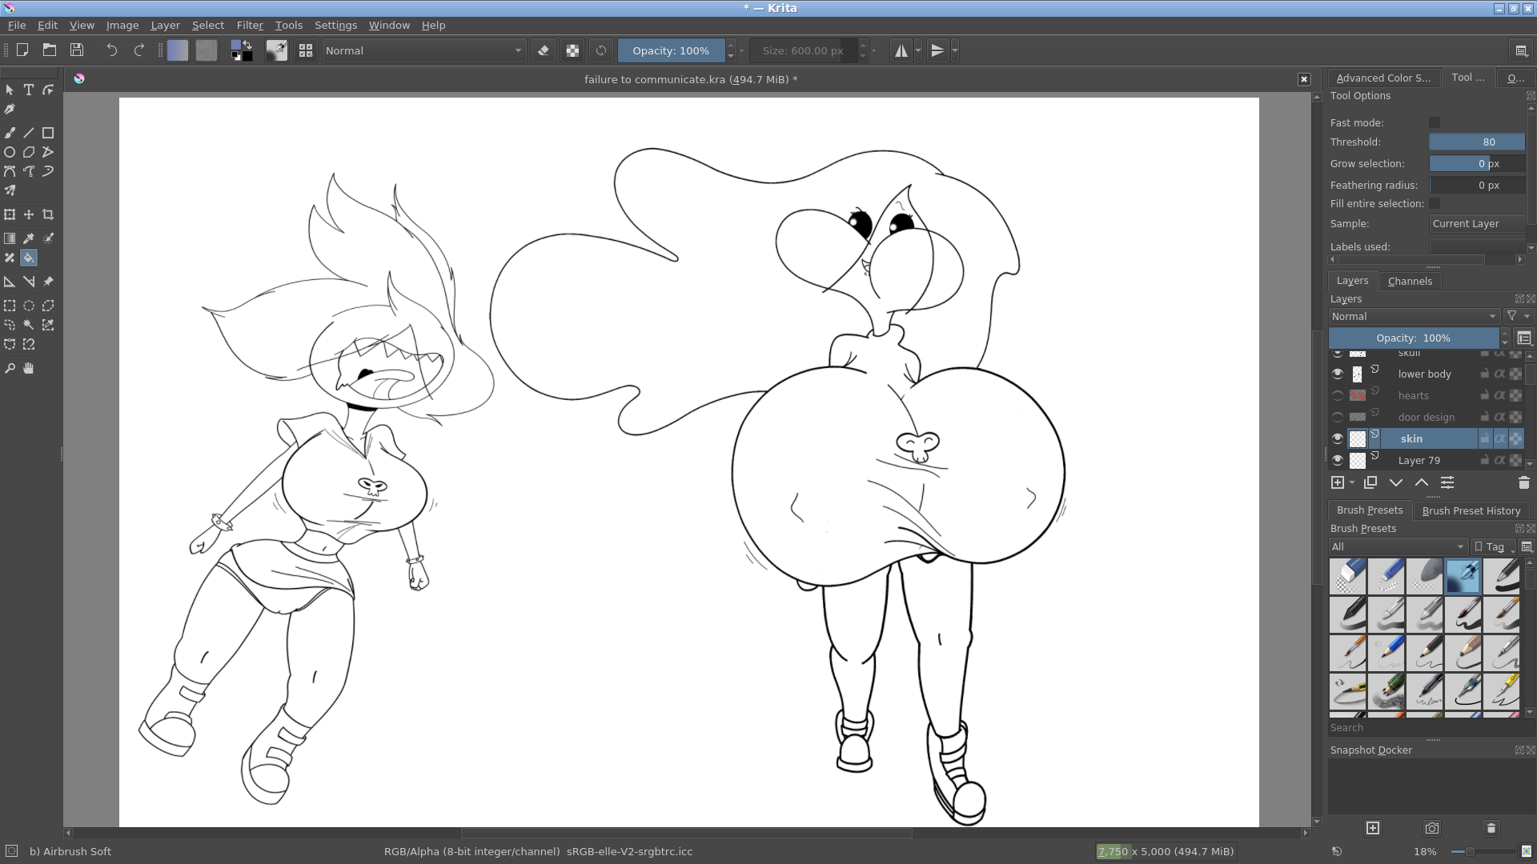Open the Filter menu
The image size is (1537, 864).
(x=249, y=25)
